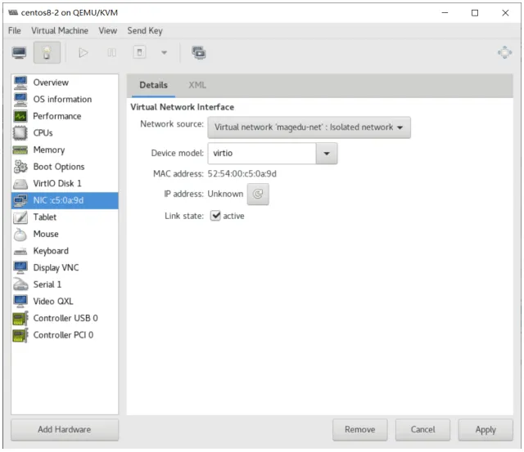
Task: Select Controller USB 0 entry
Action: coord(65,318)
